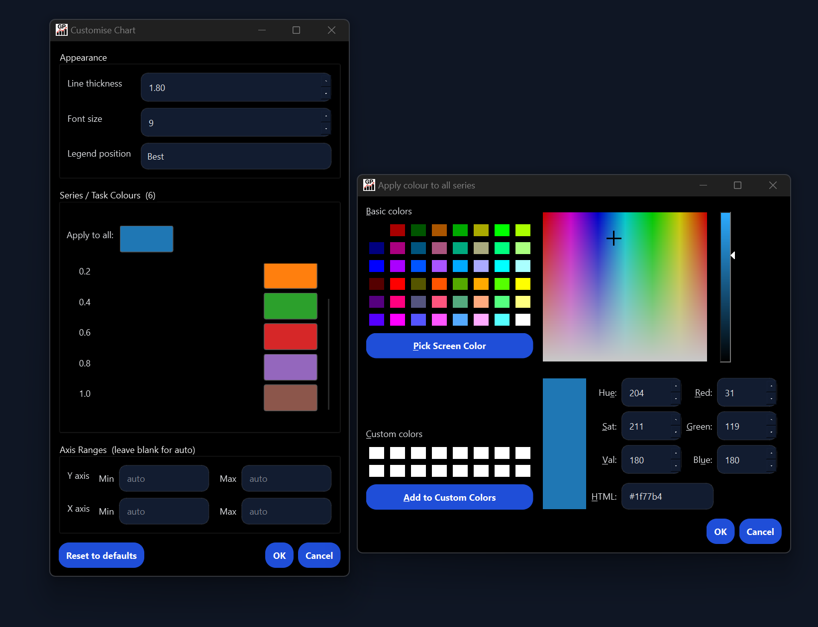Increase Hue with up arrow
The height and width of the screenshot is (627, 818).
click(x=676, y=386)
